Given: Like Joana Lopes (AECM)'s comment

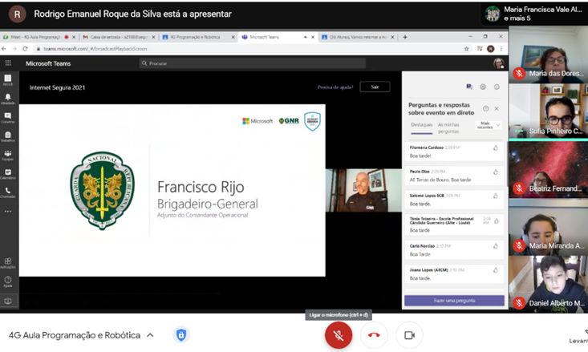Looking at the screenshot, I should click(x=496, y=270).
